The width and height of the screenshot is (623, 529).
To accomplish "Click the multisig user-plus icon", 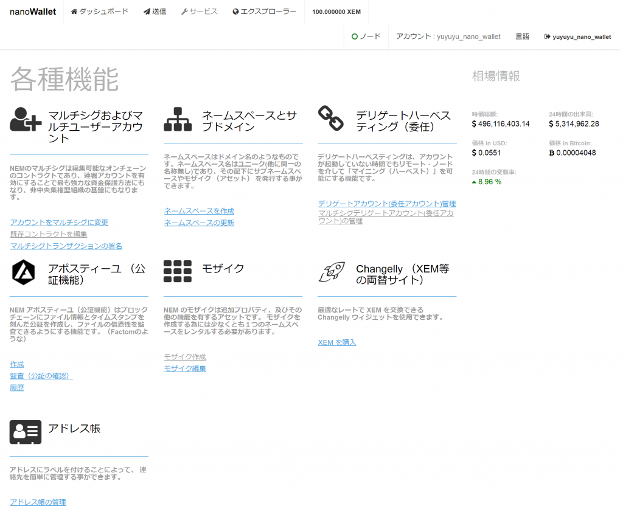I will [x=26, y=119].
